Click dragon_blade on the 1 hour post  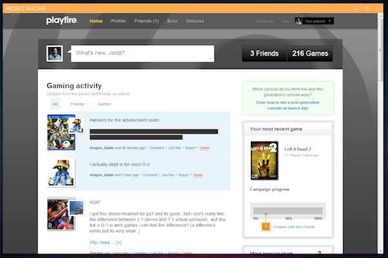[102, 175]
